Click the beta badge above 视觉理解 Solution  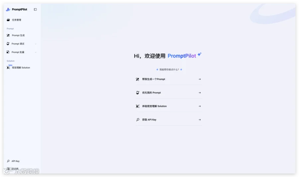pyautogui.click(x=10, y=65)
